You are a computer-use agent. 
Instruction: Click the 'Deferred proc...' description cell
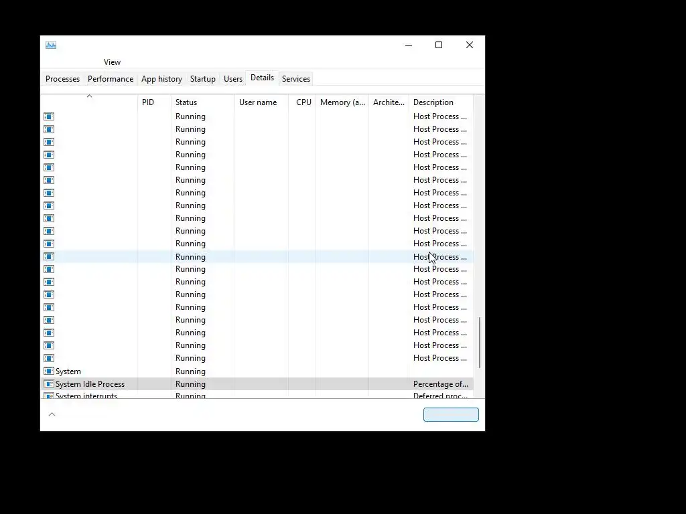[x=441, y=396]
